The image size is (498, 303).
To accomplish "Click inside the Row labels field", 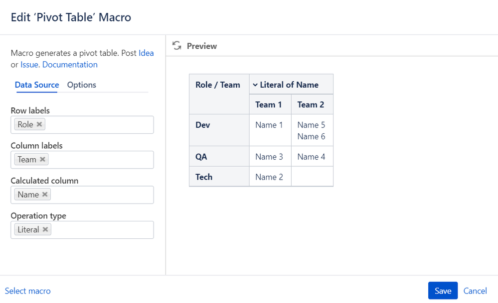I will tap(100, 125).
